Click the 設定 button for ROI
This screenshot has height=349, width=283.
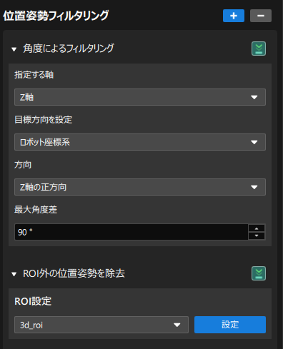click(x=230, y=325)
